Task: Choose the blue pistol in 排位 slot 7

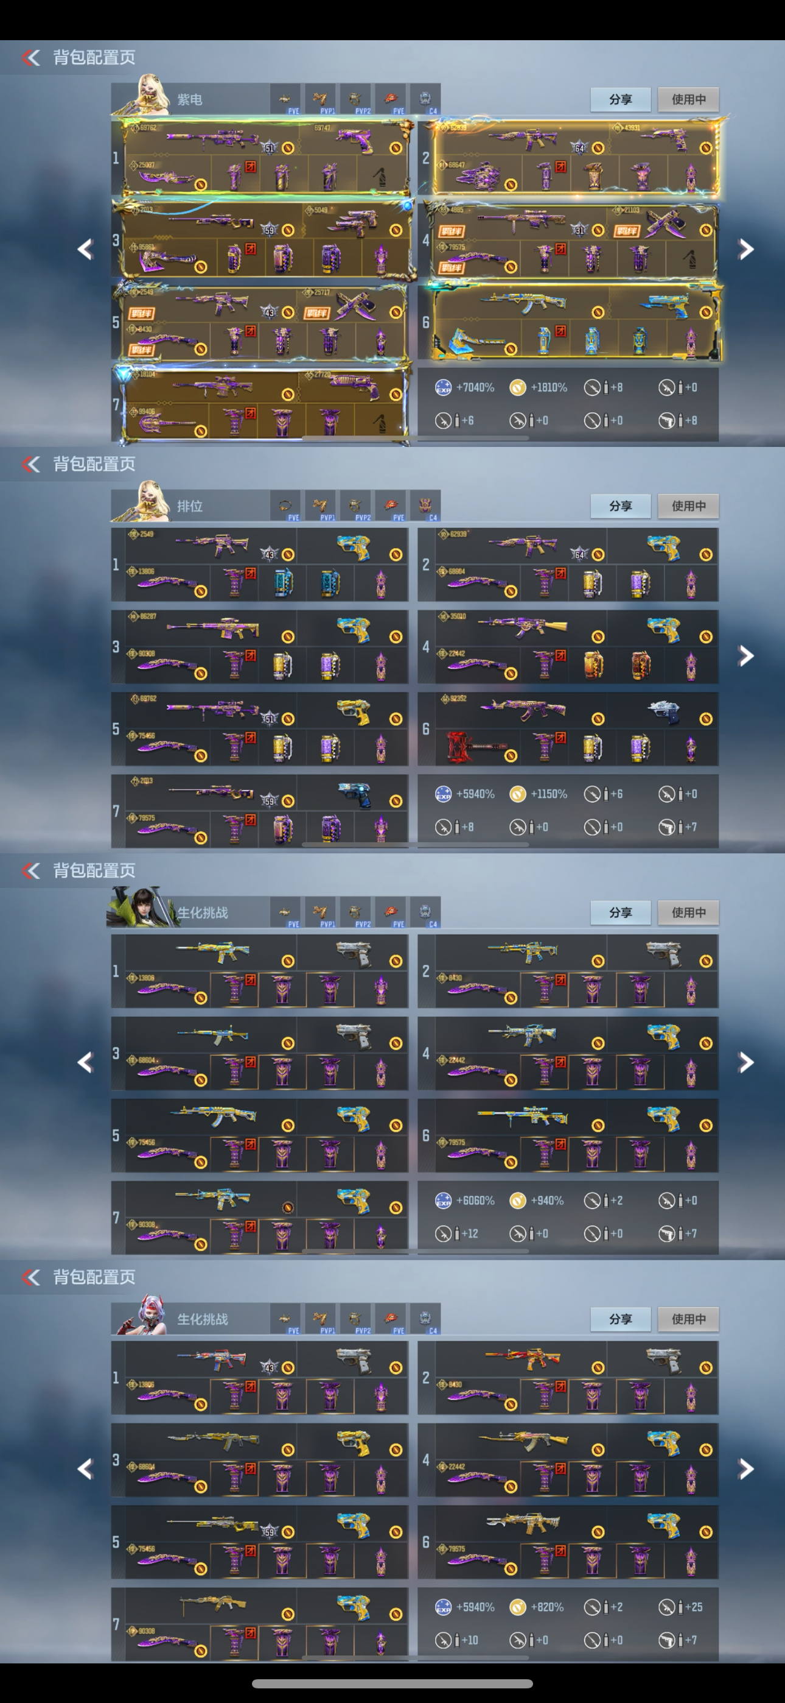Action: (354, 795)
